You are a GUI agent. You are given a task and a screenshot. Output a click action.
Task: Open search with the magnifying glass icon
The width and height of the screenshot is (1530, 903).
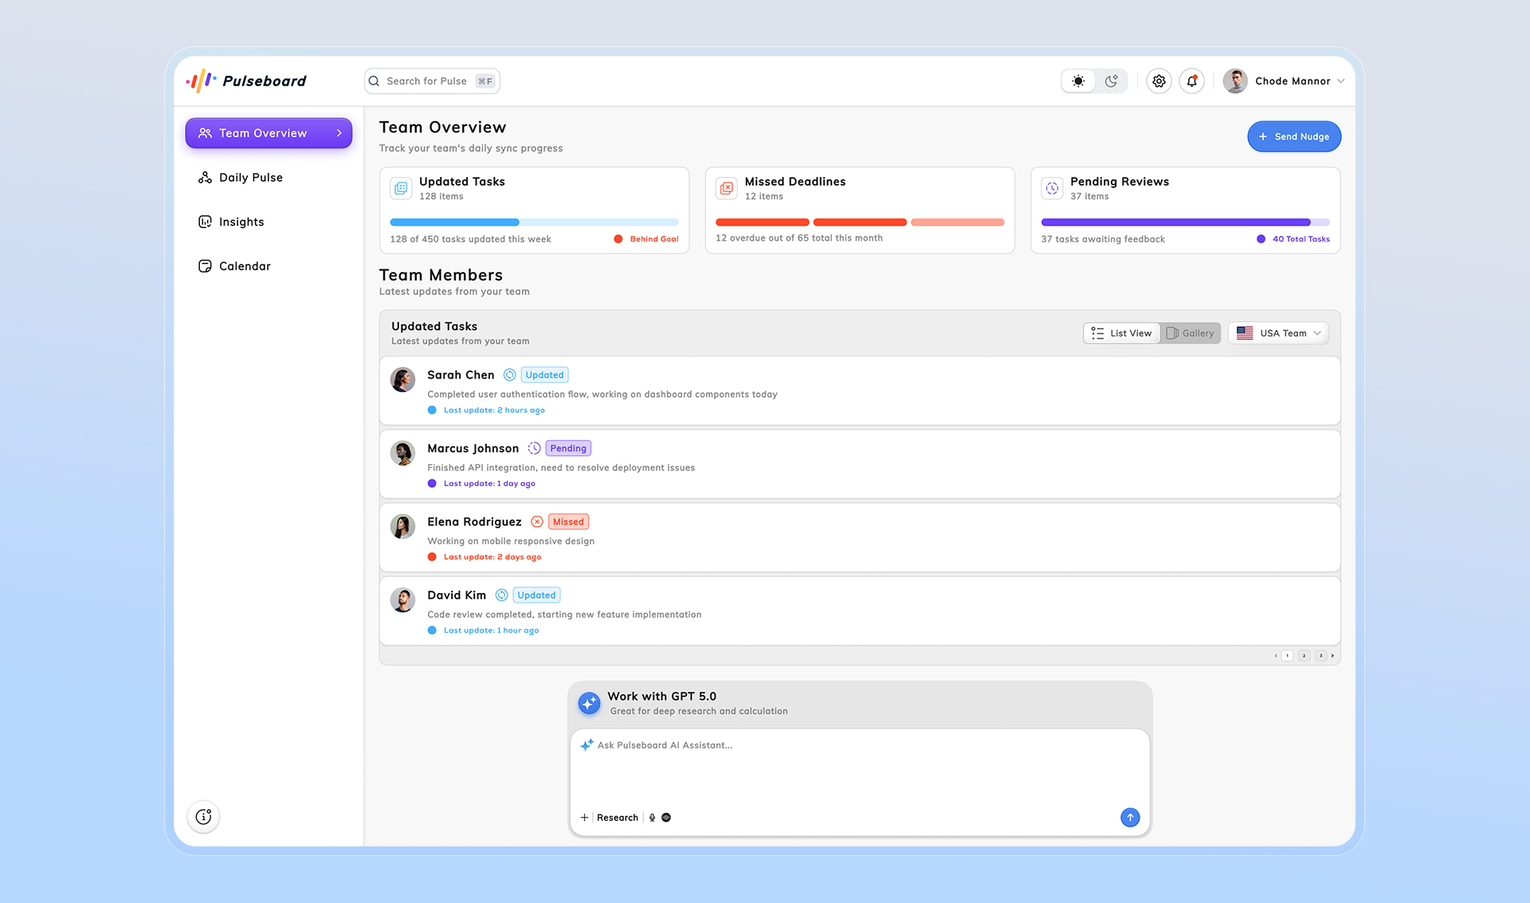[x=374, y=80]
